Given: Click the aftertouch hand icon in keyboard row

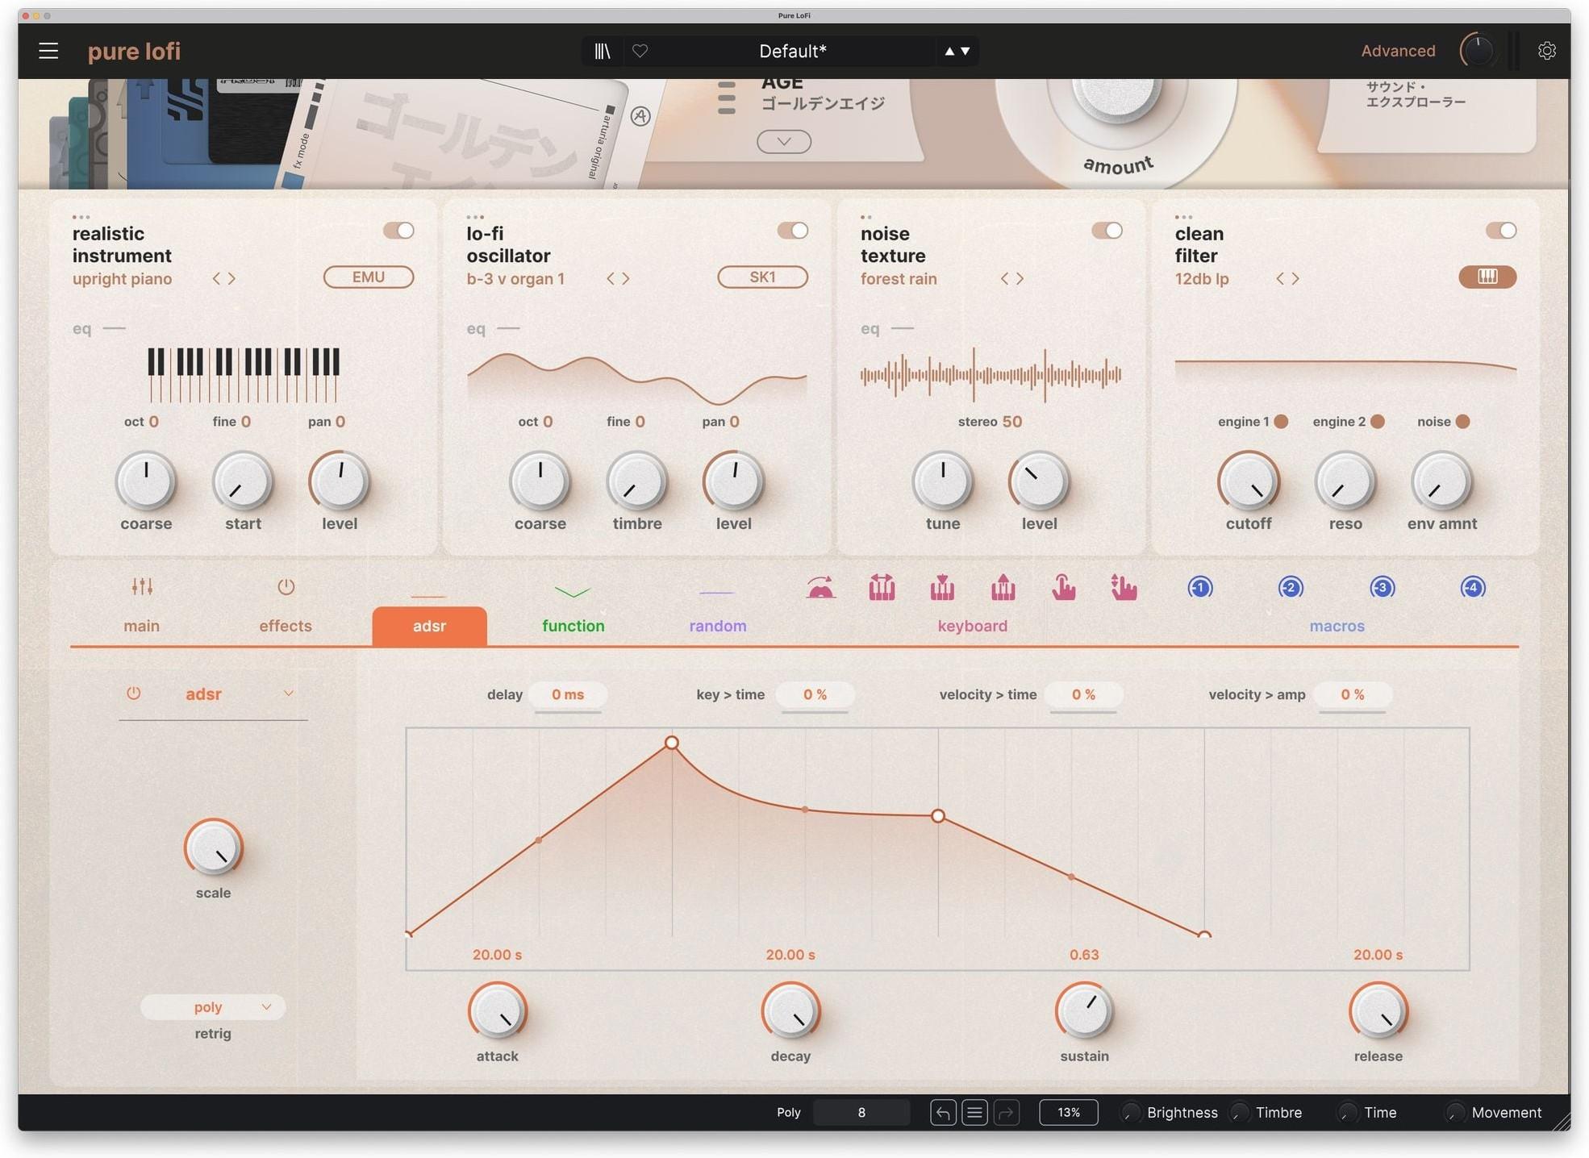Looking at the screenshot, I should pos(1063,589).
